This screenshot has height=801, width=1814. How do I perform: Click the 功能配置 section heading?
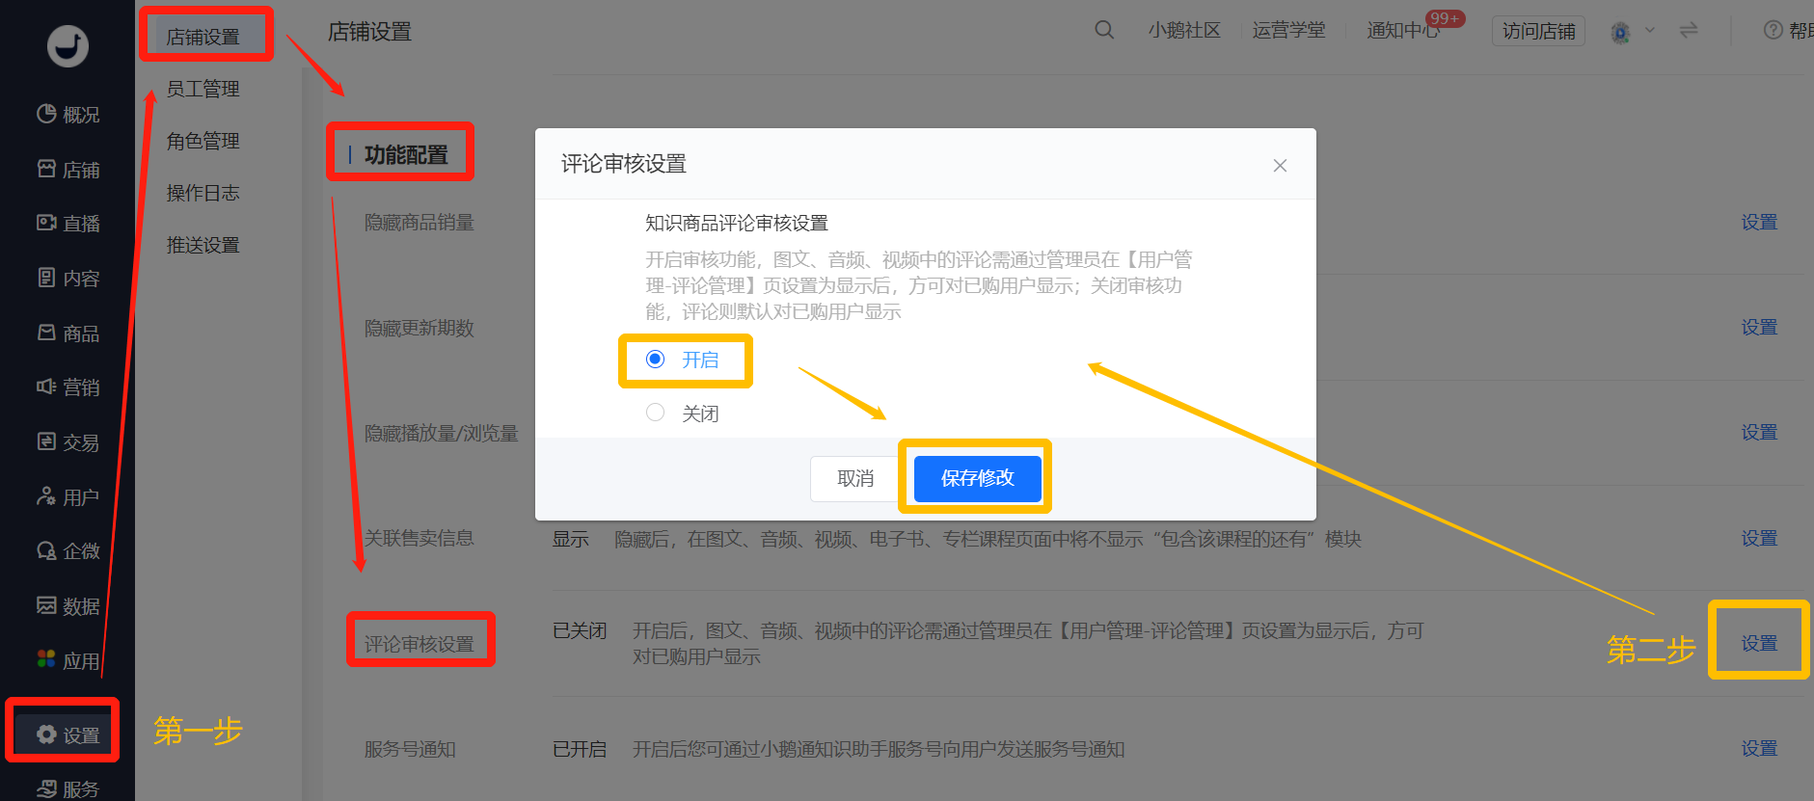click(406, 154)
